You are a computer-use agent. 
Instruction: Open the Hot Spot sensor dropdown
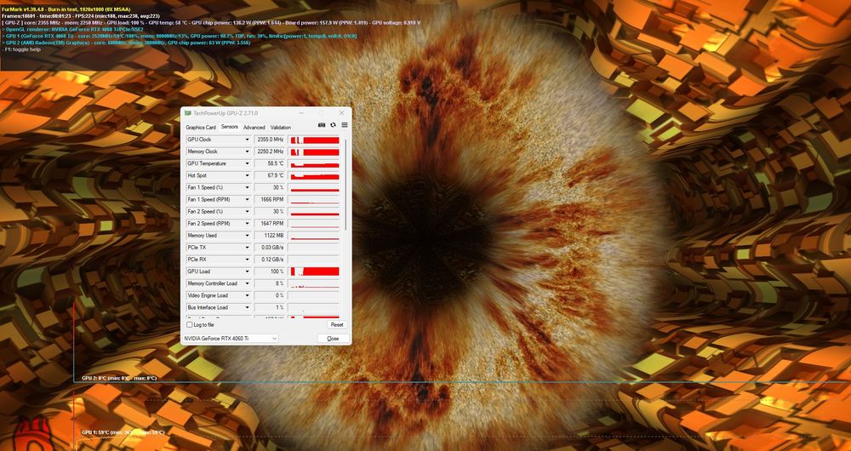pyautogui.click(x=247, y=175)
